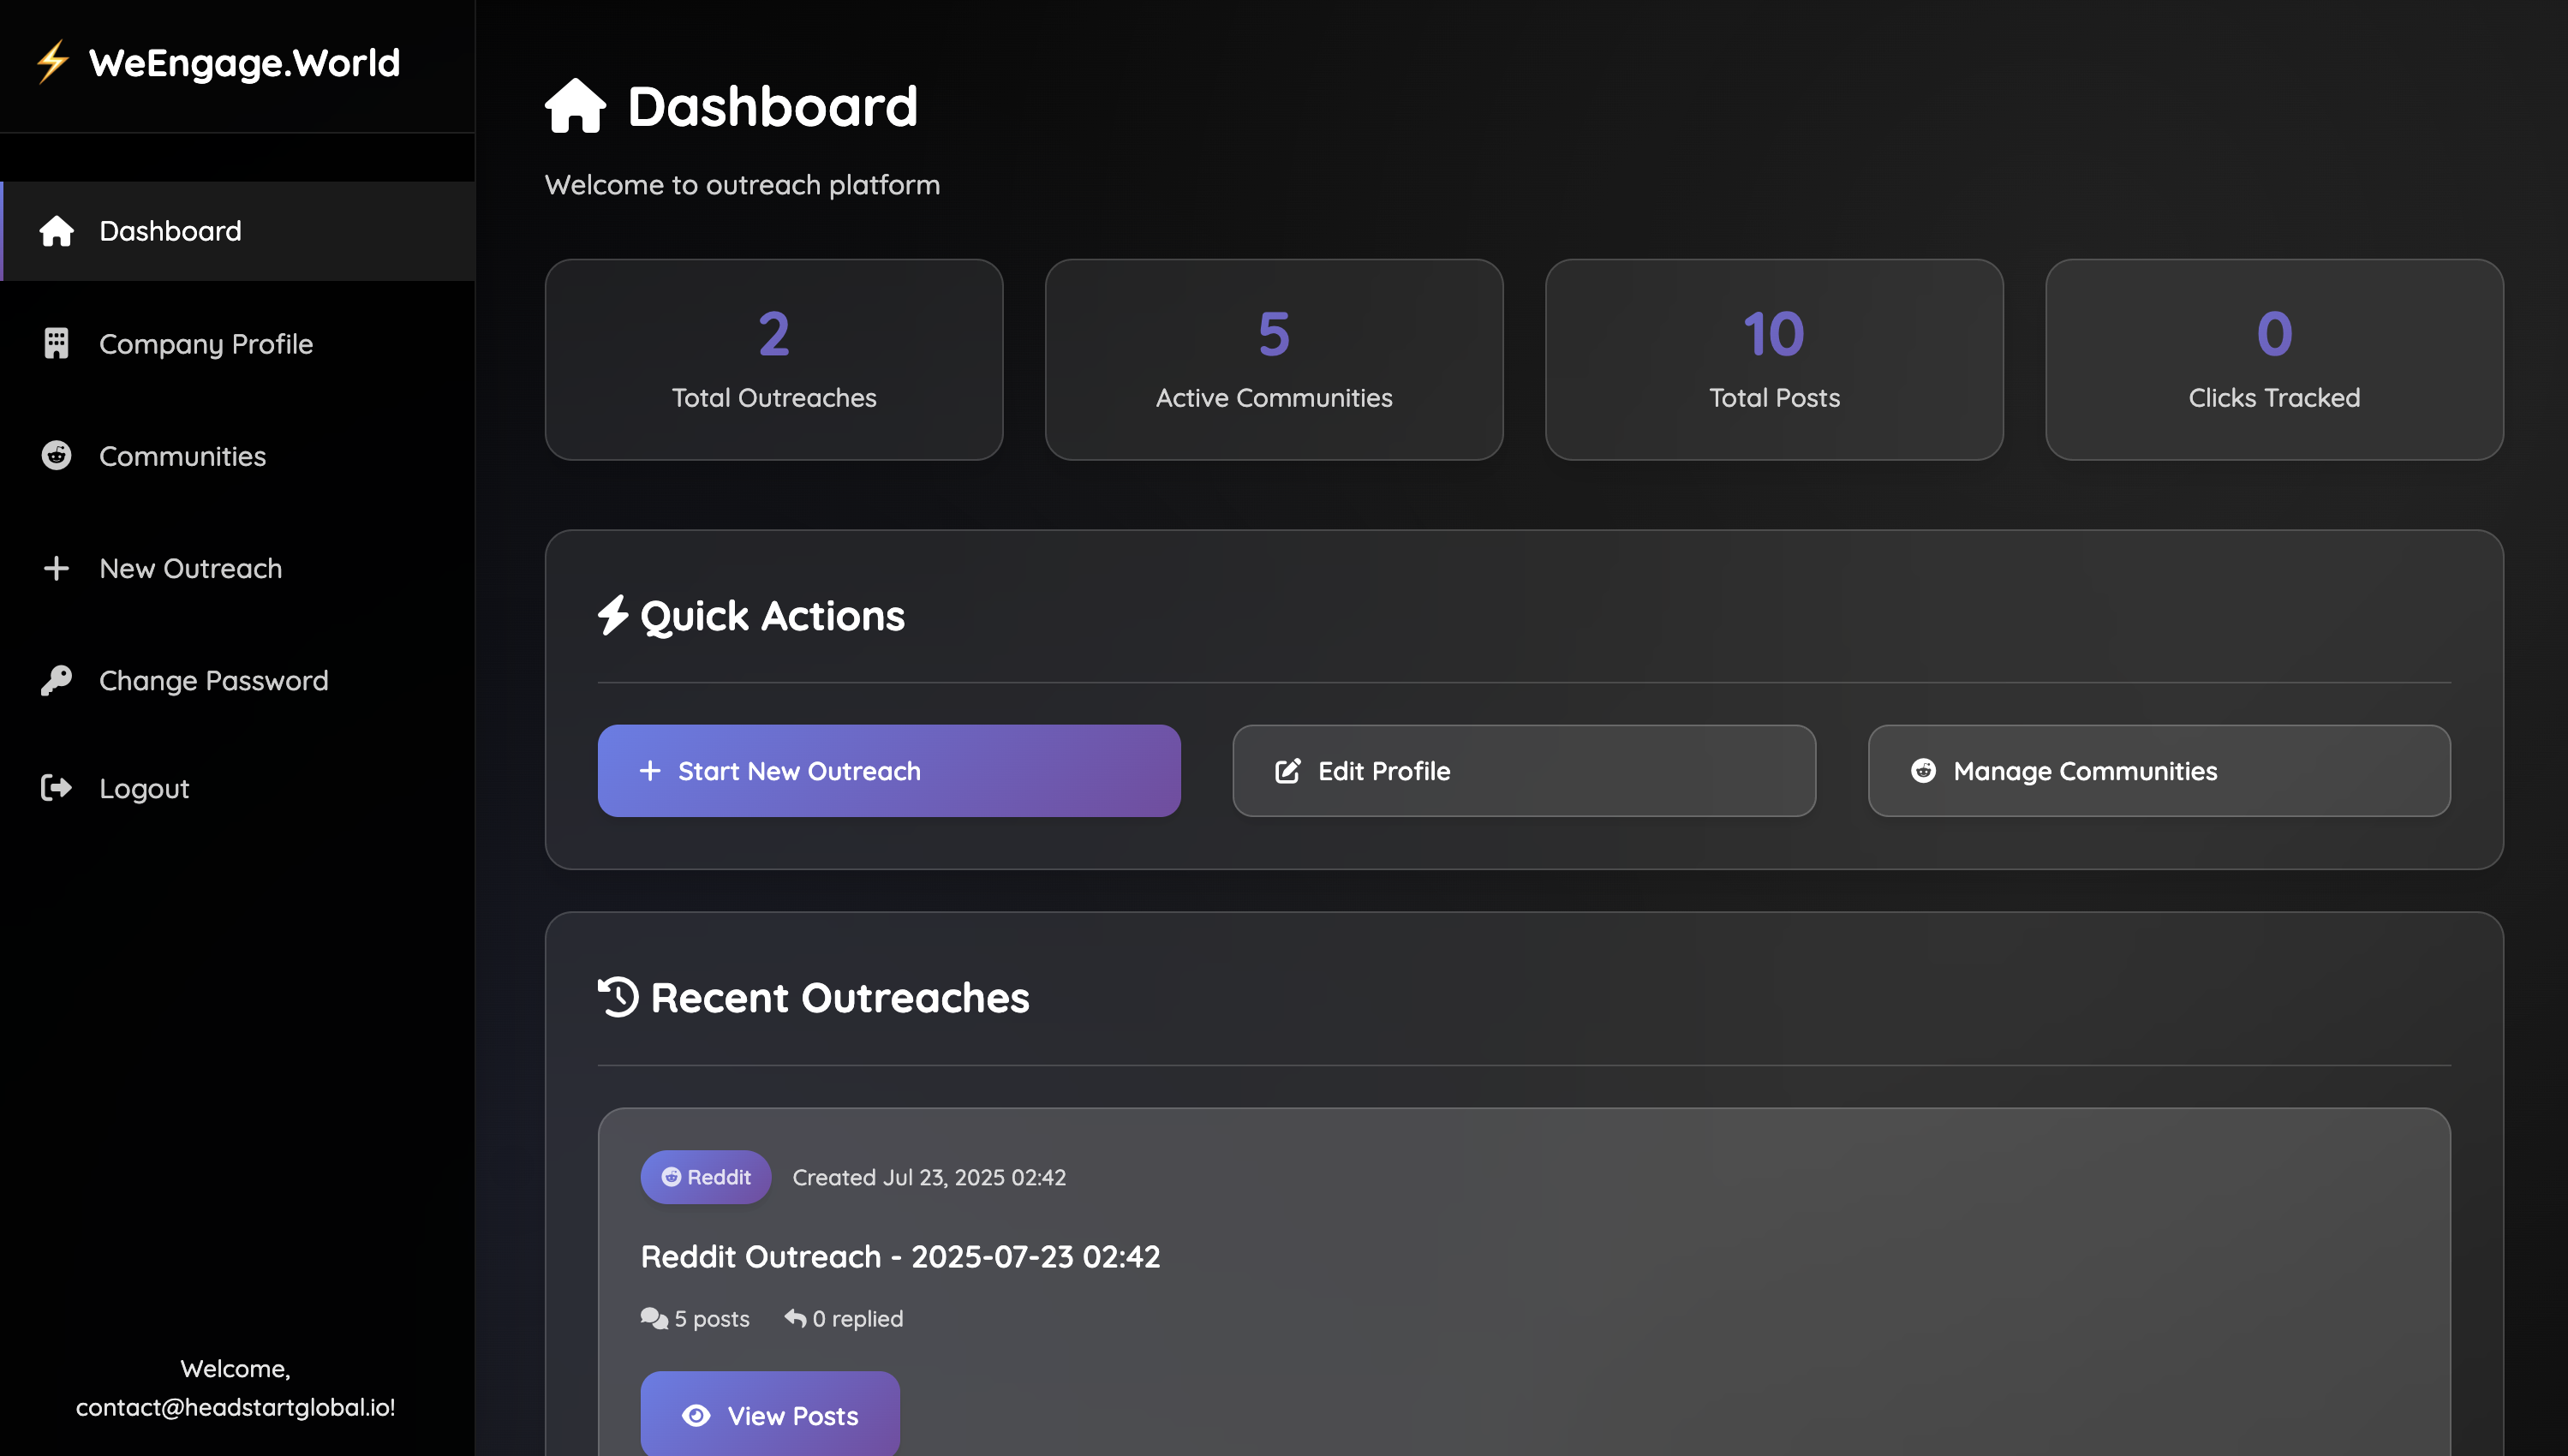Click the Reddit icon in Manage Communities button
The image size is (2568, 1456).
[1924, 771]
